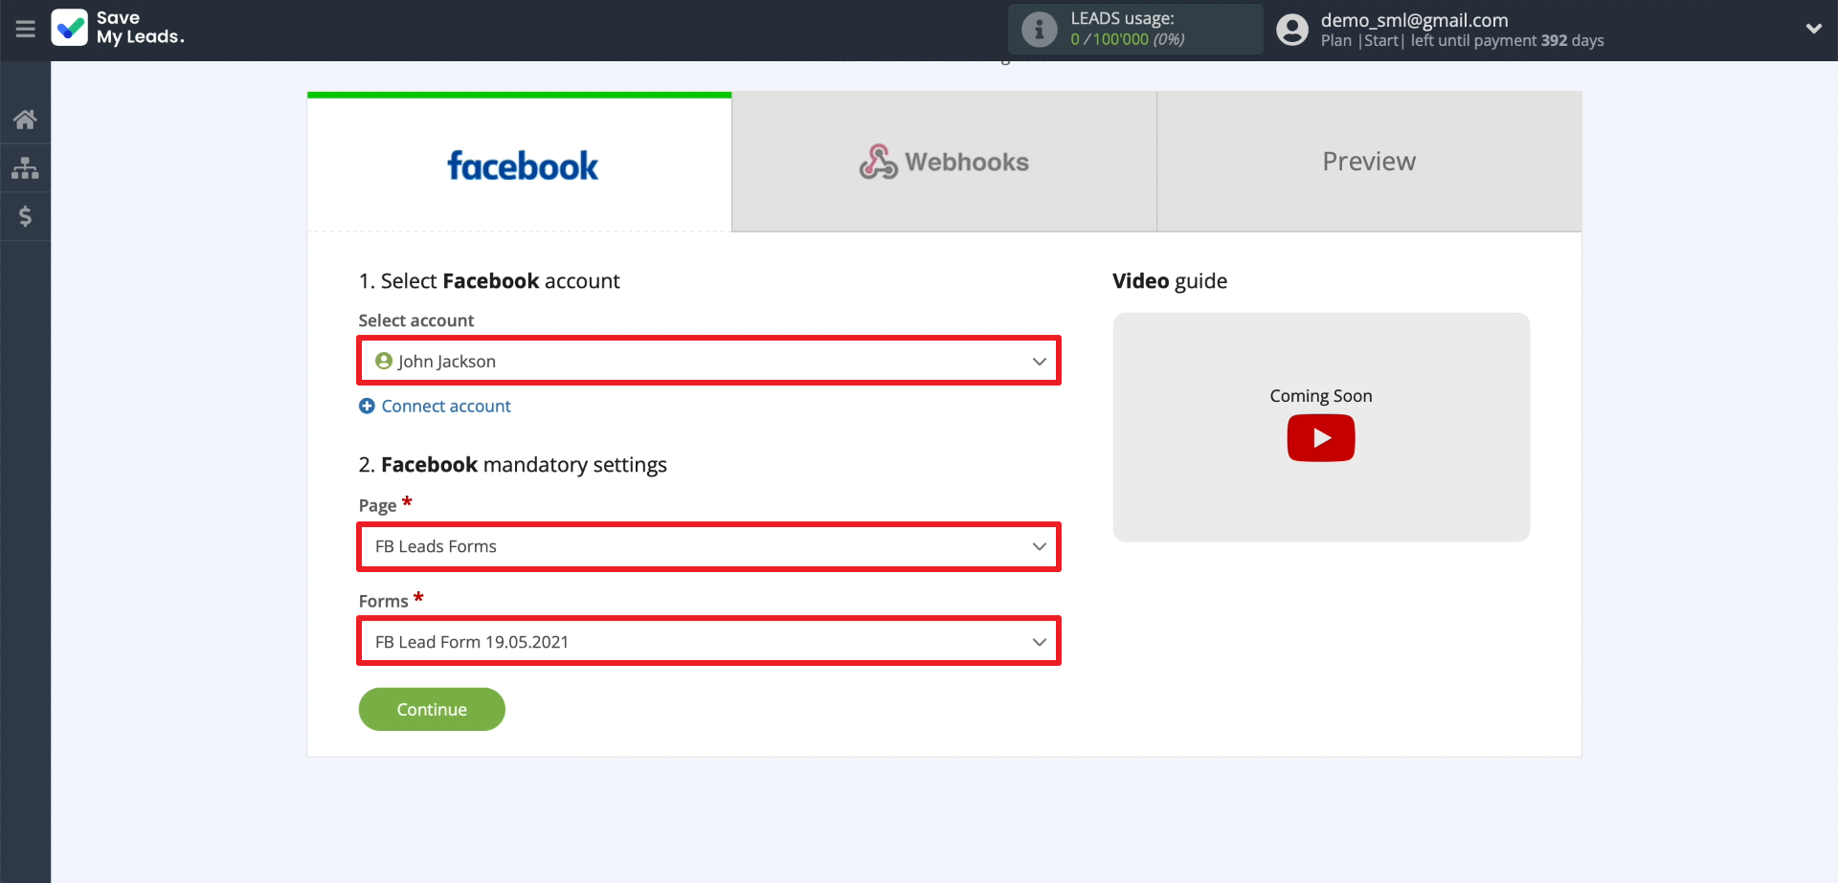Play the video guide YouTube button

(1321, 438)
